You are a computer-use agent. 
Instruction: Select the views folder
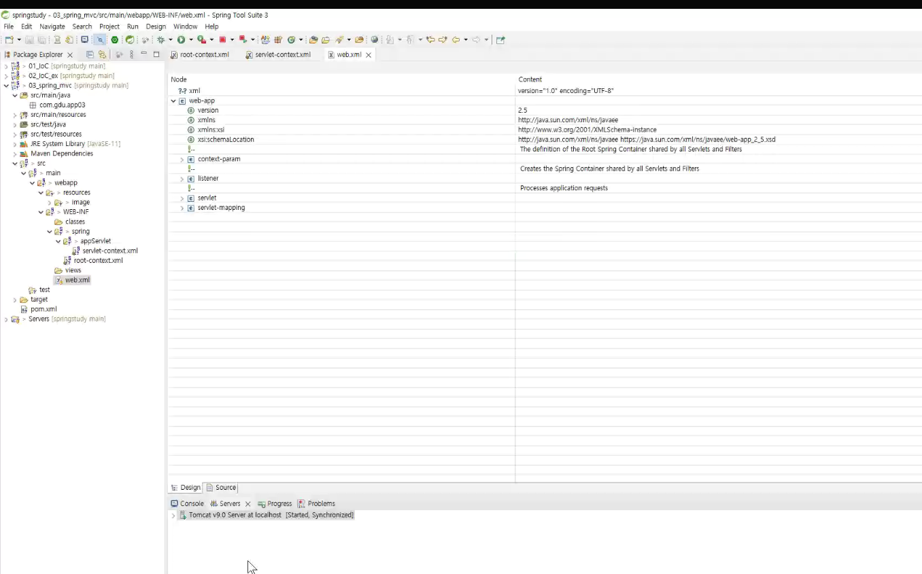point(73,270)
